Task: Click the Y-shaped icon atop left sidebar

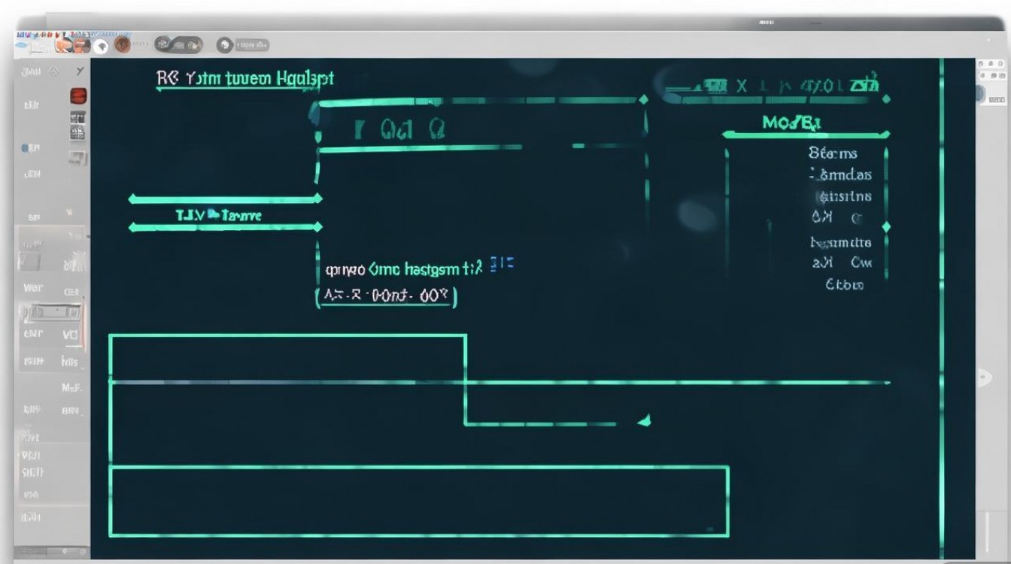Action: (80, 72)
